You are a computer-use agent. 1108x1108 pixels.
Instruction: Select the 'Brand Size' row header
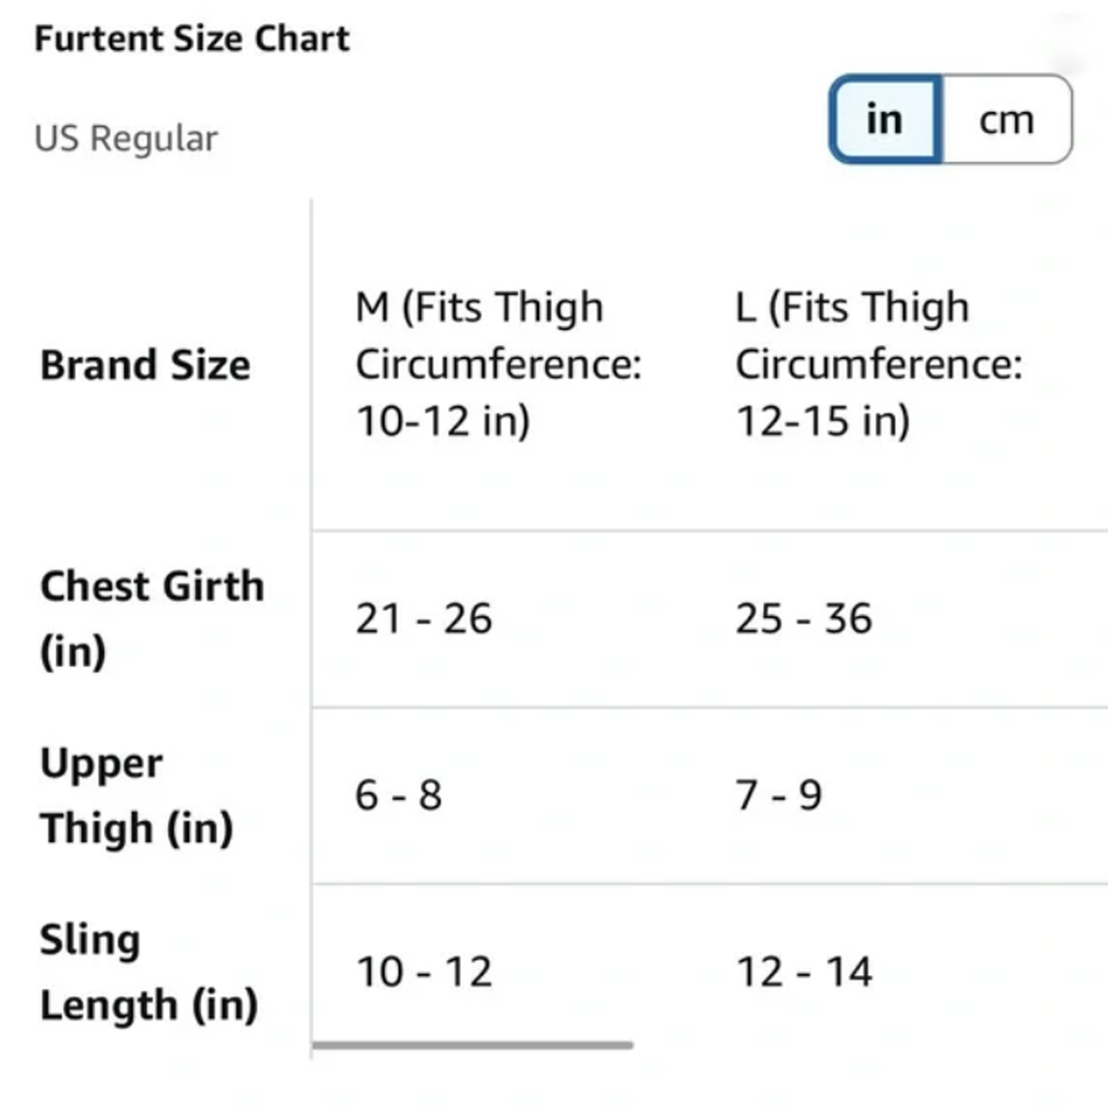[145, 365]
